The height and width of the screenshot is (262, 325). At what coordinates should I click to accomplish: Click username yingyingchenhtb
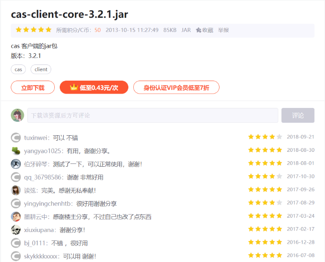click(x=47, y=204)
